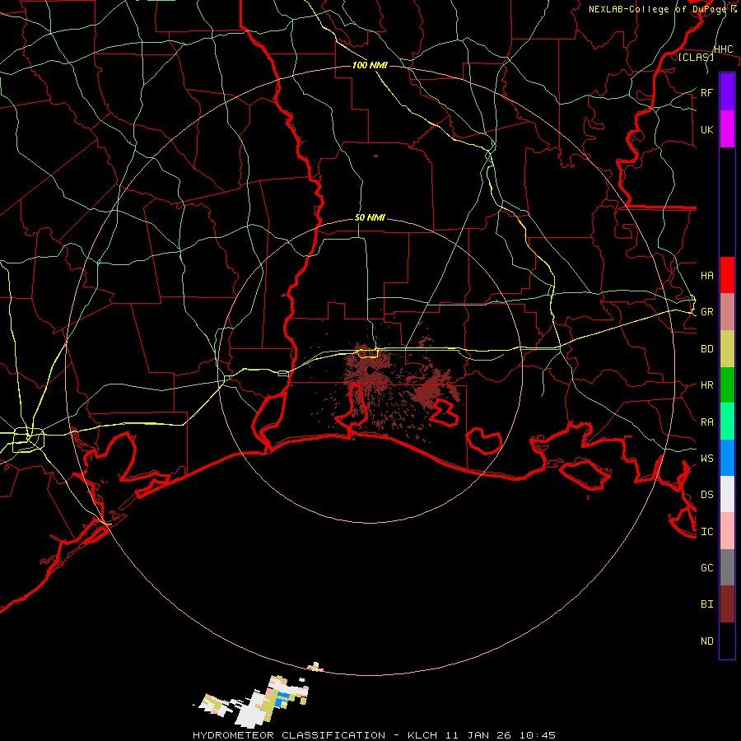
Task: Click the 50 NMI range ring label
Action: point(370,217)
